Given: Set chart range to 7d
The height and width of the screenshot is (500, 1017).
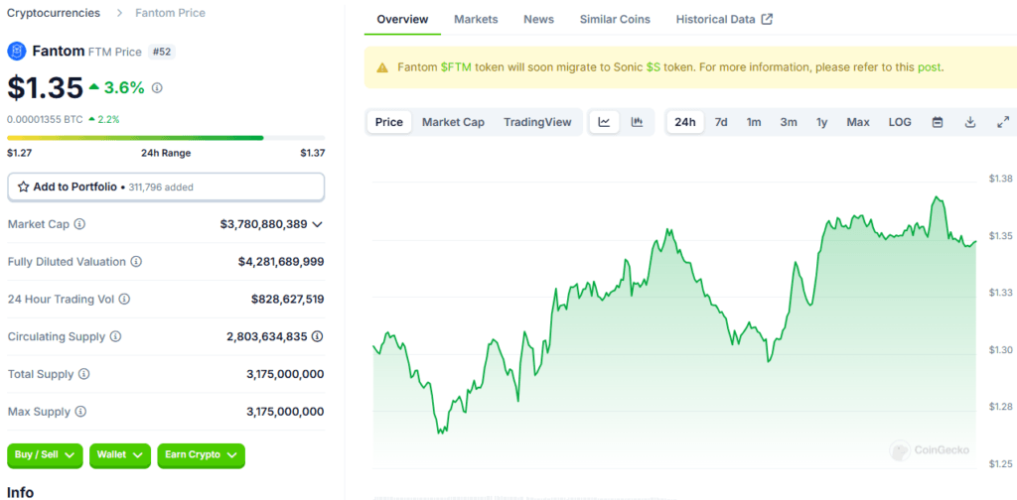Looking at the screenshot, I should coord(721,122).
